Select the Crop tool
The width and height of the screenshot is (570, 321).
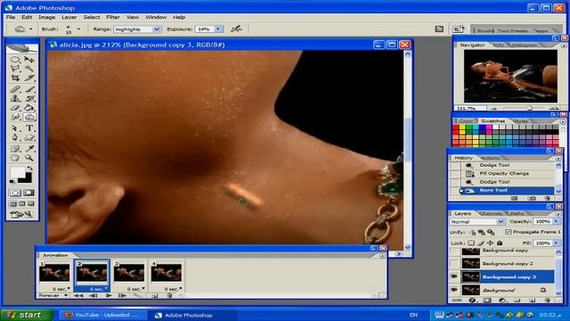[15, 78]
